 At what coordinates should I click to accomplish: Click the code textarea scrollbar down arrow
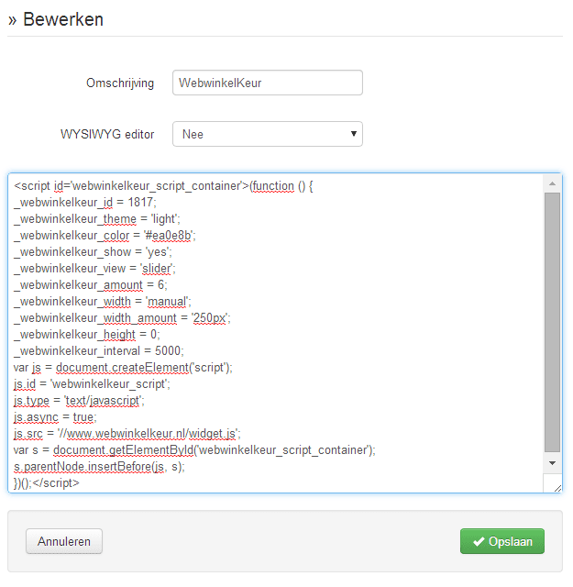click(x=552, y=464)
